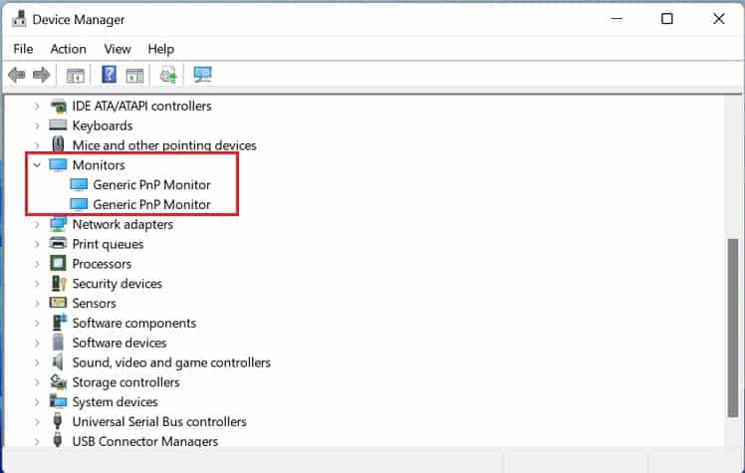Open the Action menu
This screenshot has width=745, height=473.
click(69, 49)
